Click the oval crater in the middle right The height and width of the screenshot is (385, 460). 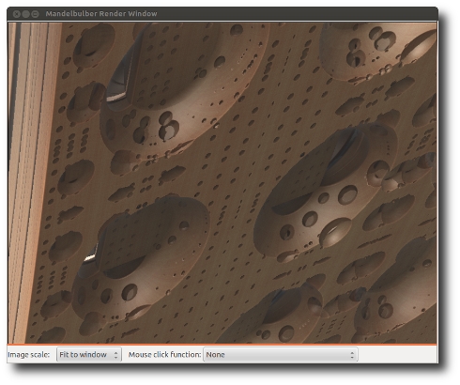326,191
